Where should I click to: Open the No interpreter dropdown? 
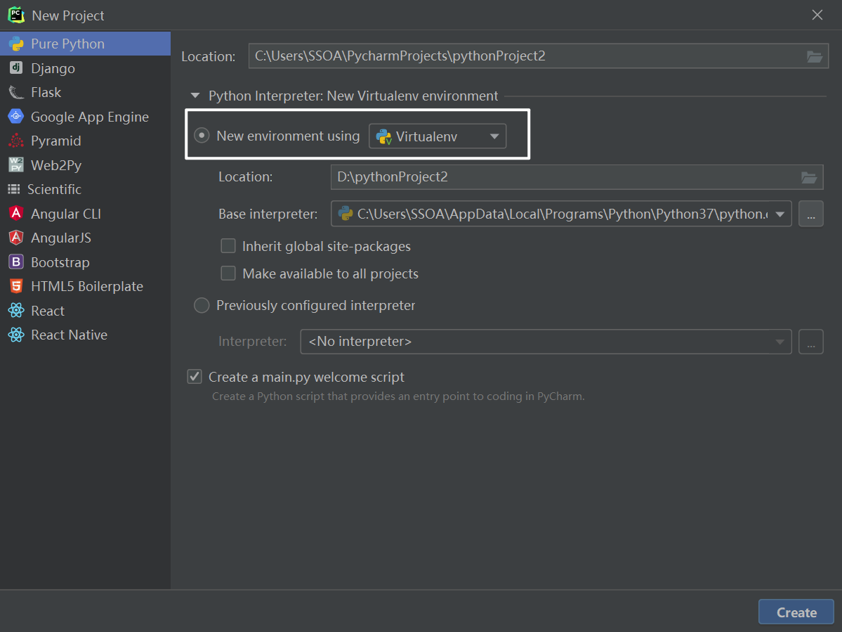546,342
